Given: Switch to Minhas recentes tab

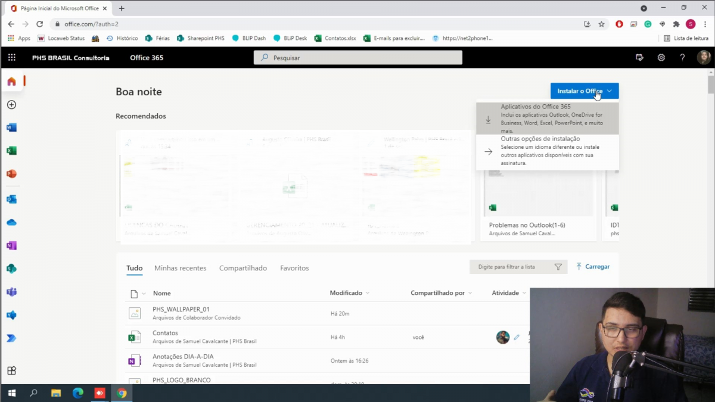Looking at the screenshot, I should click(x=180, y=268).
